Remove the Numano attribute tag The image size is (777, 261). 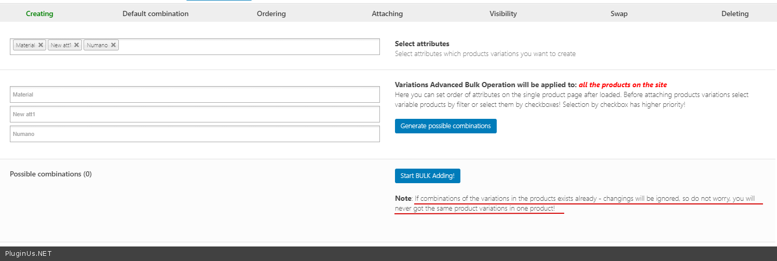click(113, 45)
